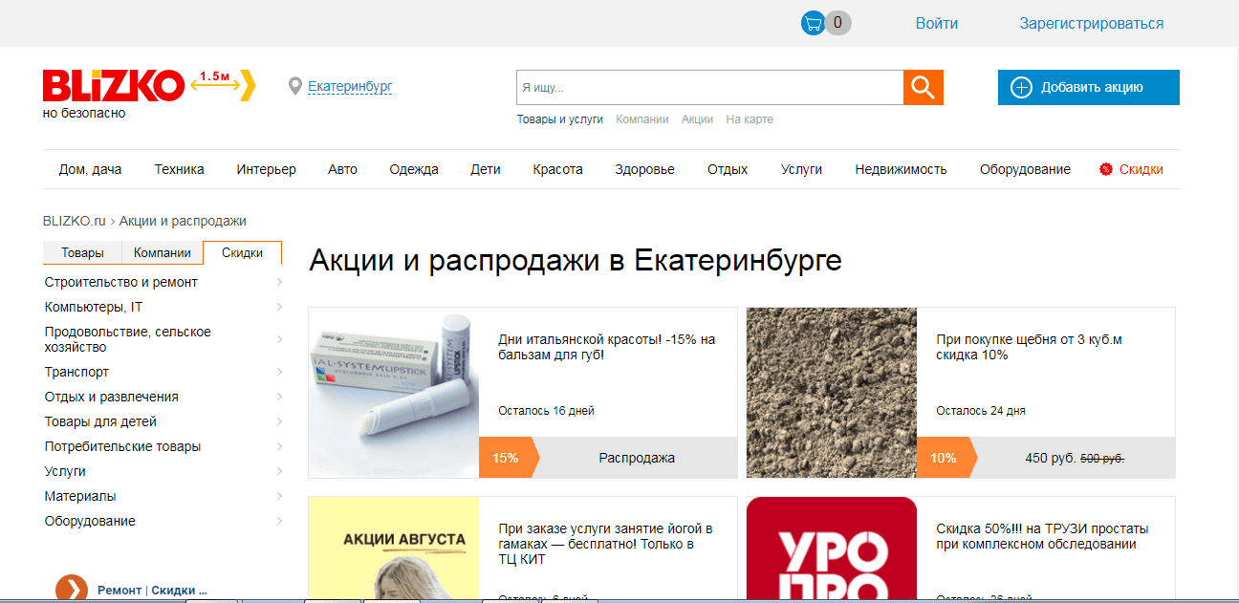The height and width of the screenshot is (603, 1239).
Task: Open Скидка 50% на ТРУЗИ offer
Action: click(1043, 536)
